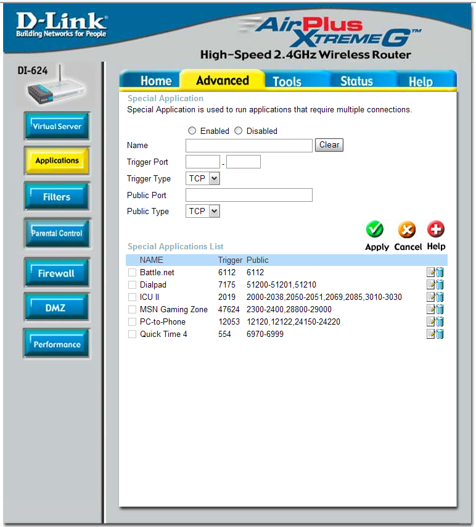
Task: Click the green Apply checkmark icon
Action: pos(374,229)
